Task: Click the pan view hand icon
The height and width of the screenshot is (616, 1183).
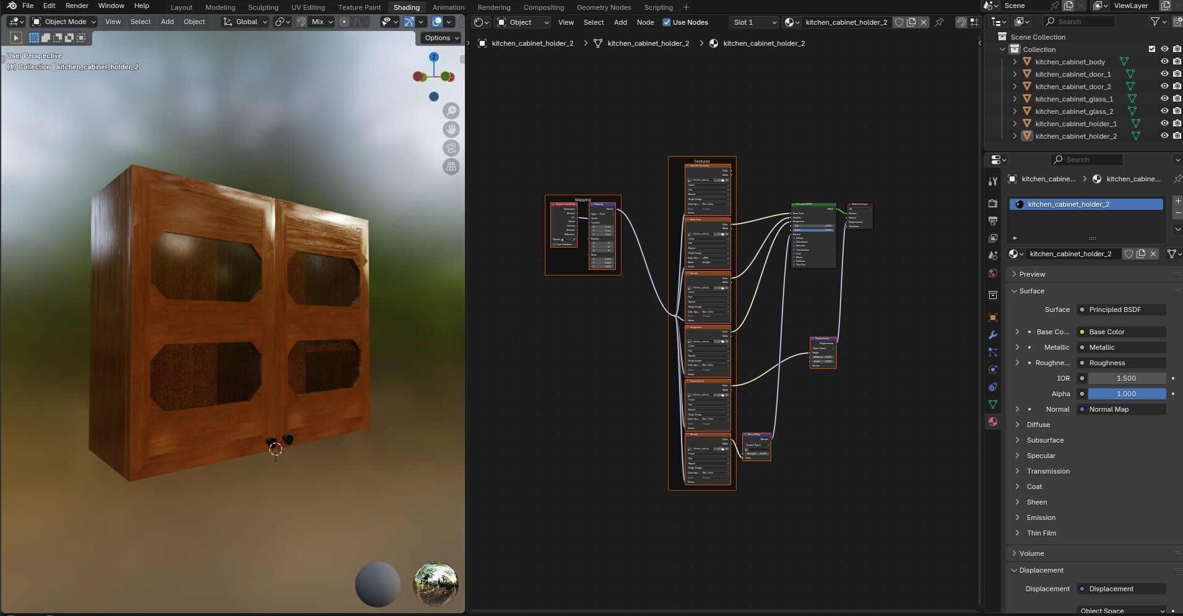Action: 451,129
